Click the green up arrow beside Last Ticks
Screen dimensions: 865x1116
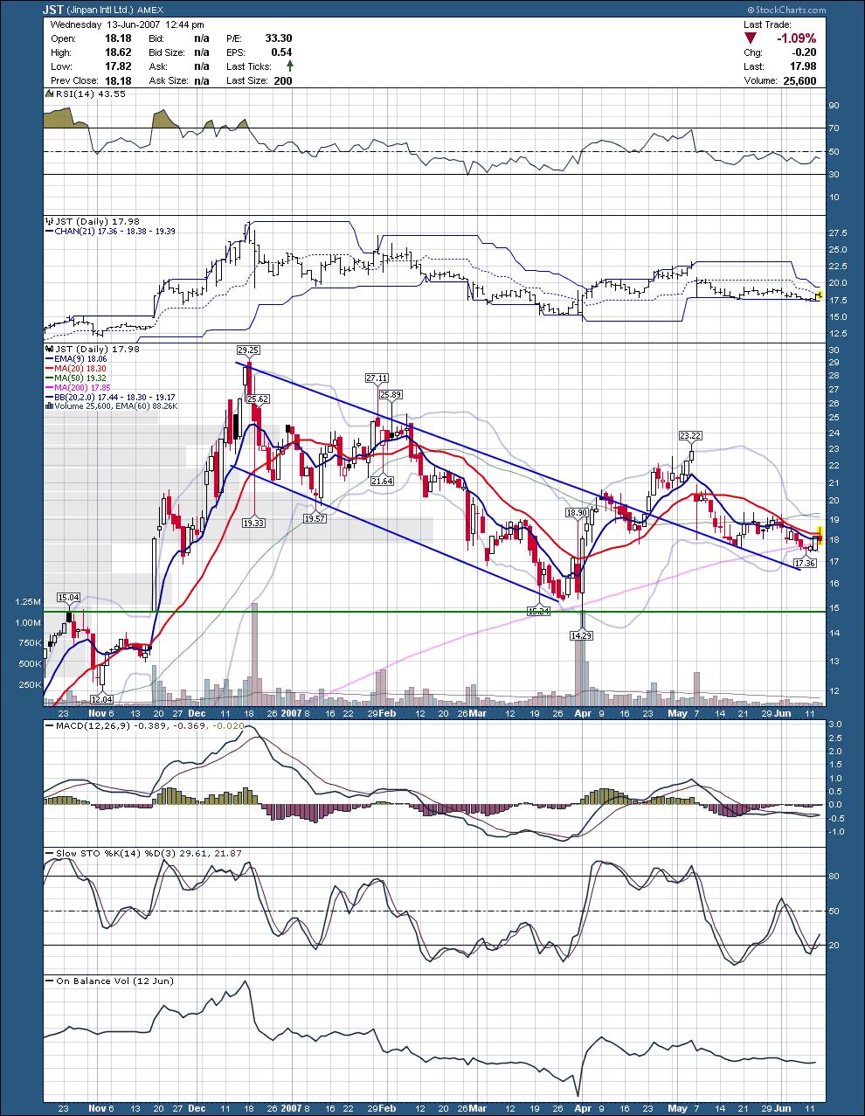[289, 66]
